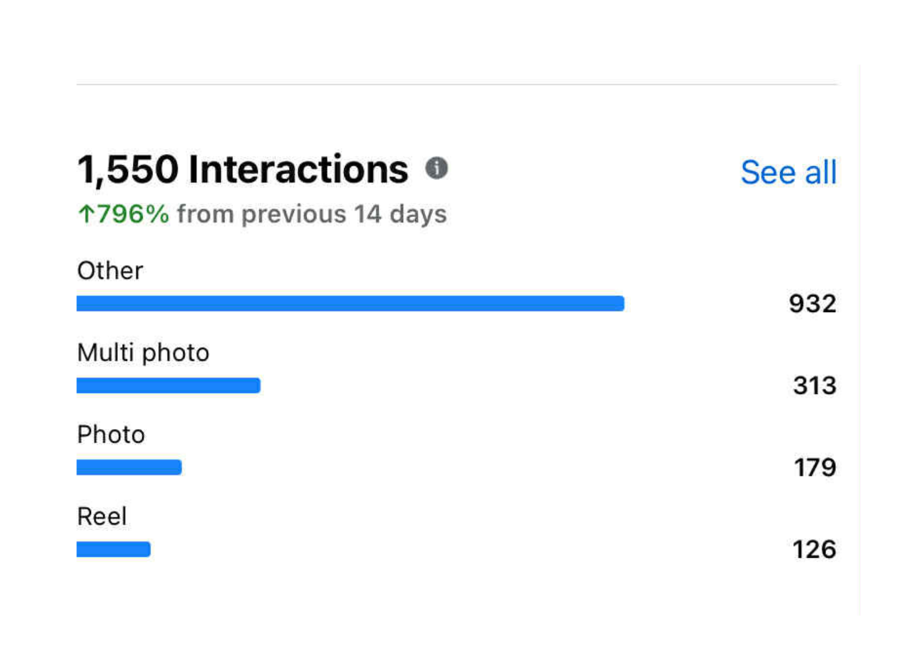Click the info icon beside Interactions

pos(436,168)
